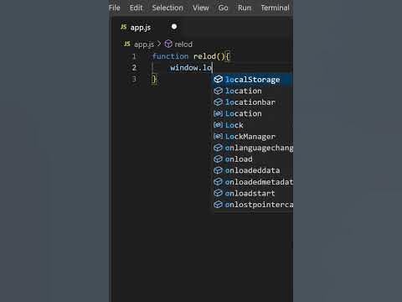The image size is (402, 302).
Task: Click the cube icon beside location suggestion
Action: coord(218,91)
